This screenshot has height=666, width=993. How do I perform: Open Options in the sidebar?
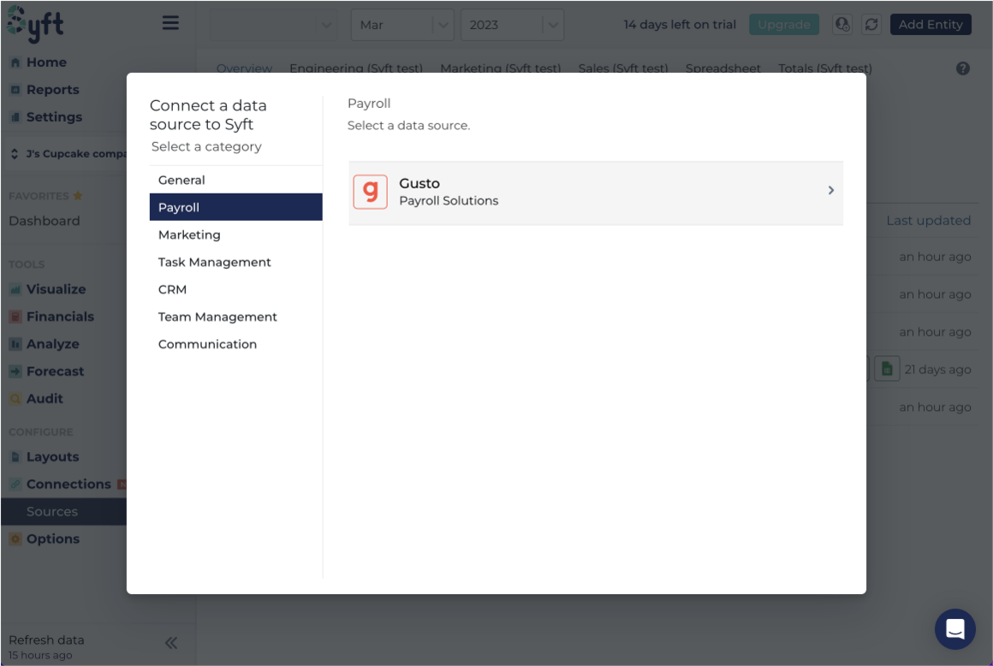click(52, 538)
